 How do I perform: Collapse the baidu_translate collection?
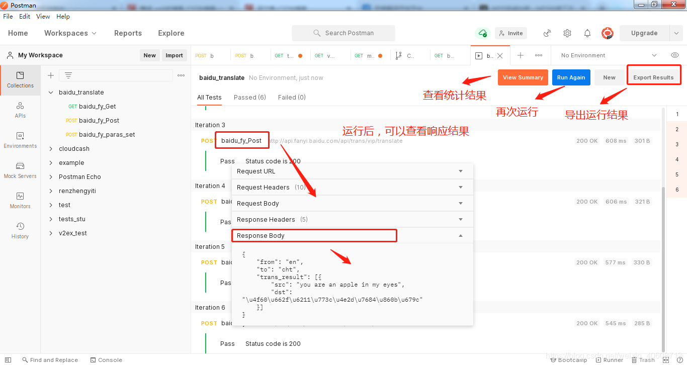(x=51, y=93)
